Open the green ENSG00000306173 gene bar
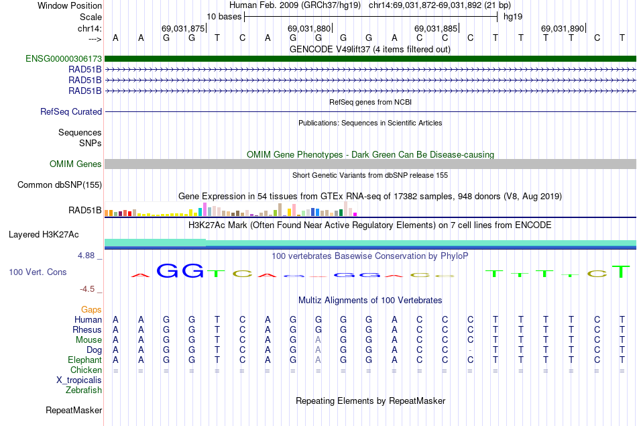Image resolution: width=637 pixels, height=426 pixels. 370,58
